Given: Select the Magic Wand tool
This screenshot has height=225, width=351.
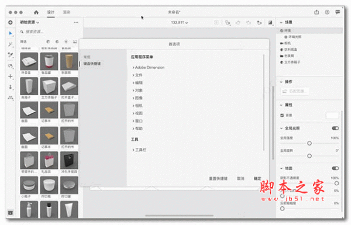Looking at the screenshot, I should pos(11,44).
